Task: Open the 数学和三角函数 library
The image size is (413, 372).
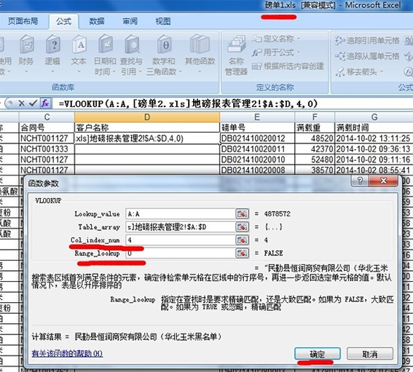Action: tap(164, 54)
